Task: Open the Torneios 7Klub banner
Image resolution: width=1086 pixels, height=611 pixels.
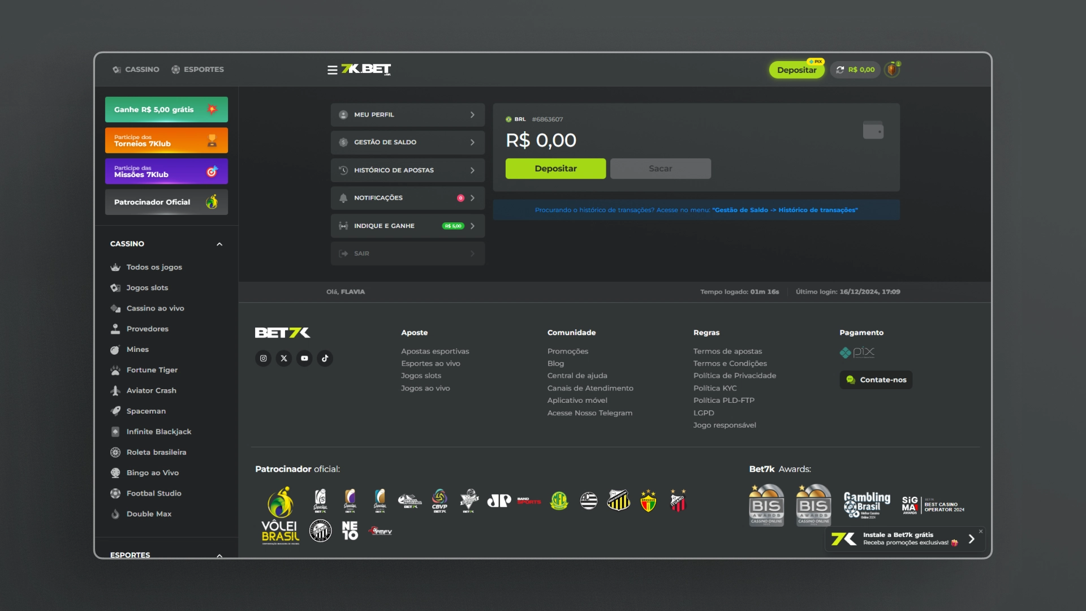Action: point(166,140)
